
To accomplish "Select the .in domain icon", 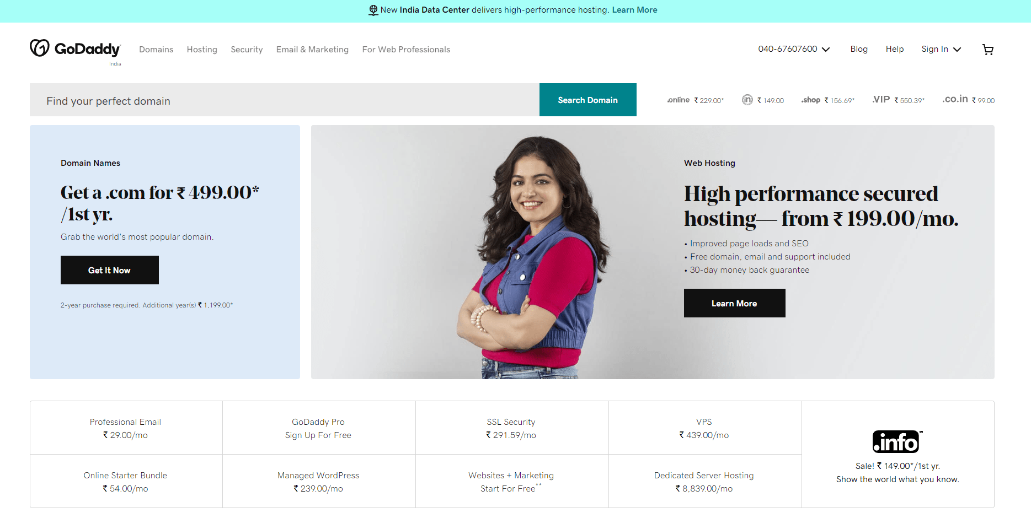I will pyautogui.click(x=747, y=100).
